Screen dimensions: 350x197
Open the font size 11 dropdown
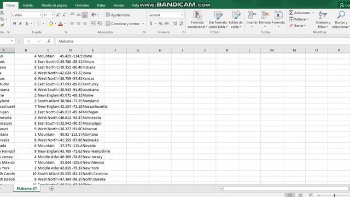[x=52, y=15]
